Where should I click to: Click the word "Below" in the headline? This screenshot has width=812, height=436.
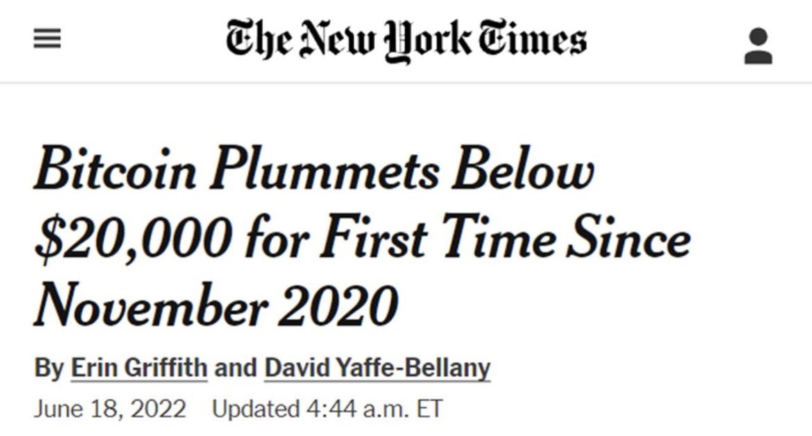[523, 168]
